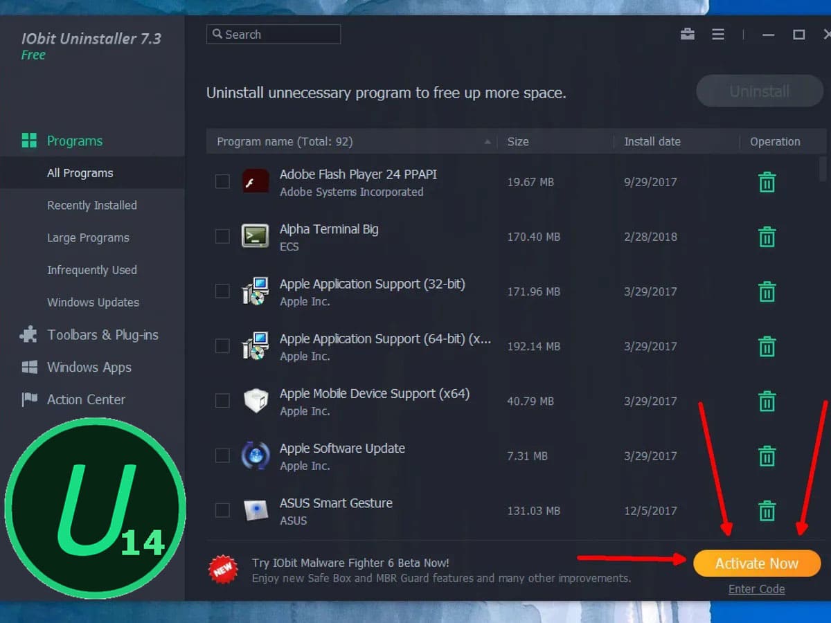Click the Apple Software Update globe icon
Viewport: 831px width, 623px height.
coord(256,455)
